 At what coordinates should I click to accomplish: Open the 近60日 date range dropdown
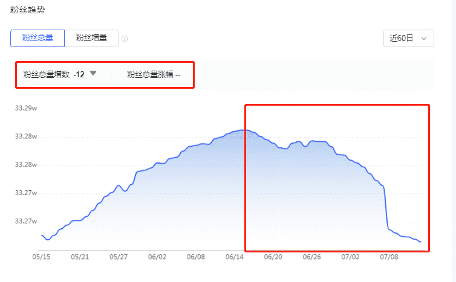point(409,38)
